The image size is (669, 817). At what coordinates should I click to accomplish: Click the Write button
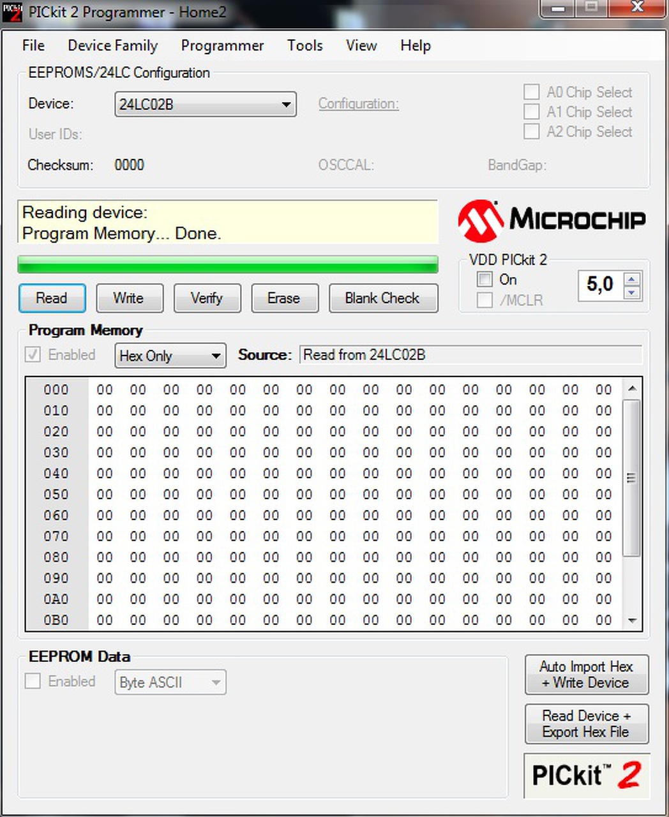point(129,298)
